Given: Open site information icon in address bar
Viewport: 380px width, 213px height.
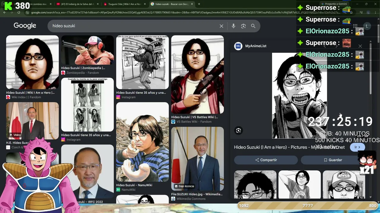Looking at the screenshot, I should tap(27, 12).
